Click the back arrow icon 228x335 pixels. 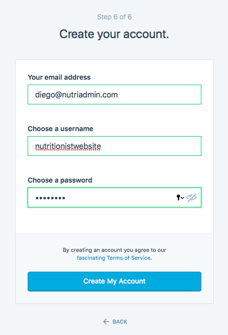point(106,322)
